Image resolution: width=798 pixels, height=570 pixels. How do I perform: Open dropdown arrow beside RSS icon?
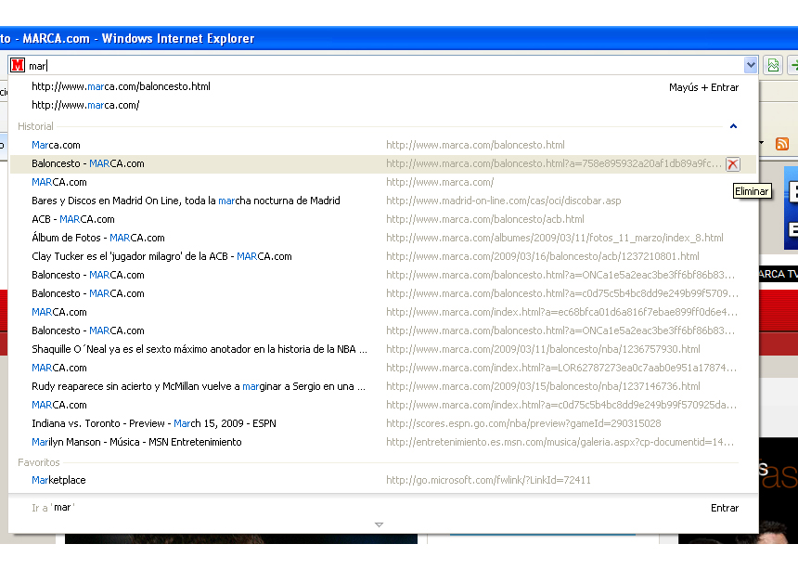(x=762, y=144)
